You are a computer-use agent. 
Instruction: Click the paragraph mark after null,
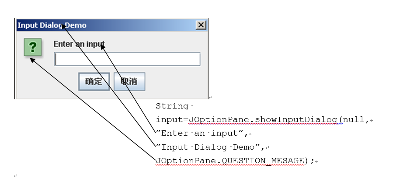click(x=372, y=121)
